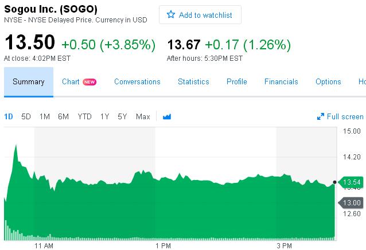Screen dimensions: 366x250
Task: Choose the 6M chart range
Action: point(63,116)
